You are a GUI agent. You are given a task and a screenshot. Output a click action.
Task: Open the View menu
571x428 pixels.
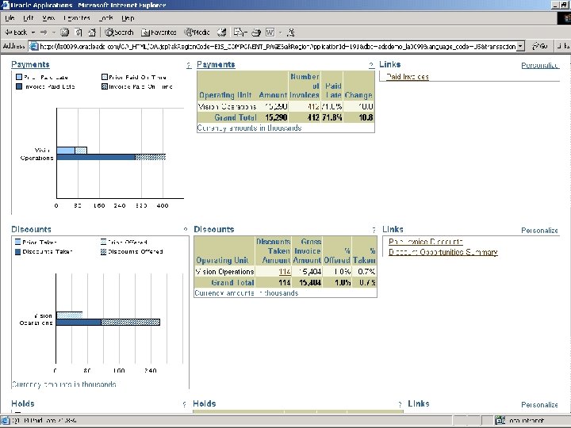(x=48, y=17)
